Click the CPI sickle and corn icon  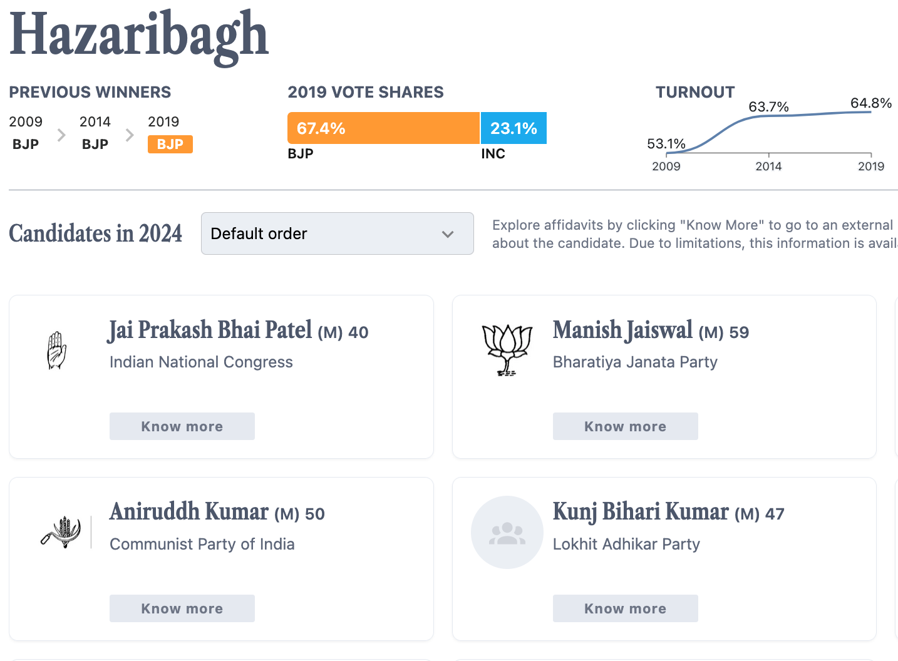[x=62, y=532]
